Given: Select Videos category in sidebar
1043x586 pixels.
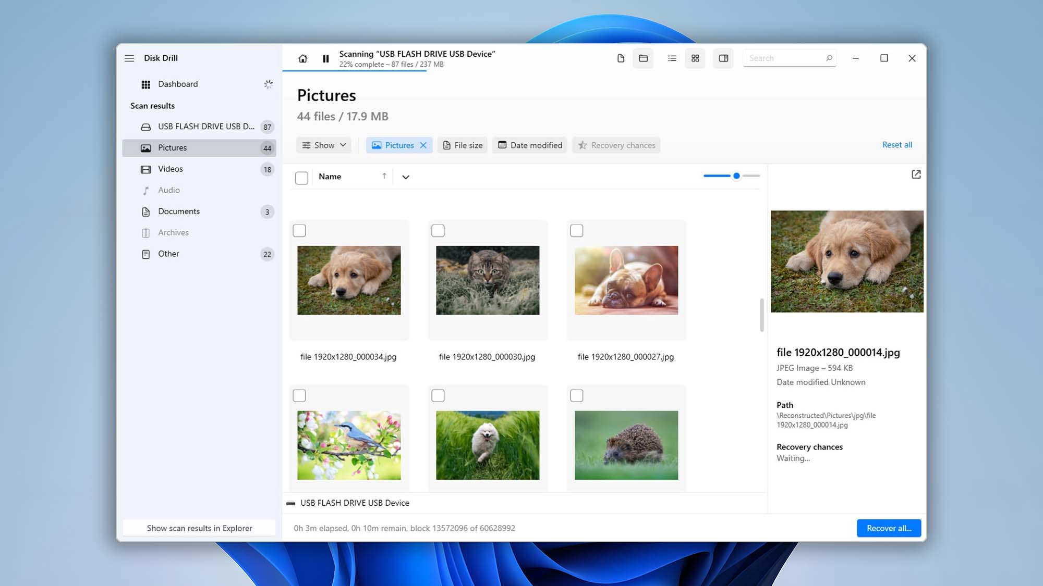Looking at the screenshot, I should pos(170,168).
